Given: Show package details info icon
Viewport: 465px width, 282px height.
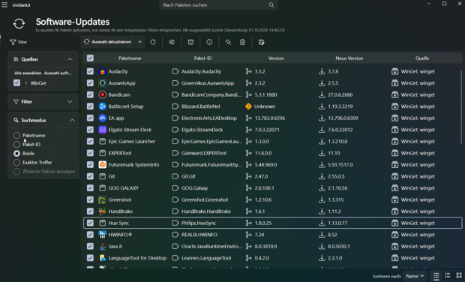Looking at the screenshot, I should point(209,42).
